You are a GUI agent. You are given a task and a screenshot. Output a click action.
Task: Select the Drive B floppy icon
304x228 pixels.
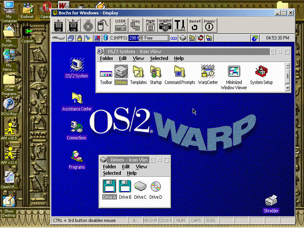click(125, 189)
